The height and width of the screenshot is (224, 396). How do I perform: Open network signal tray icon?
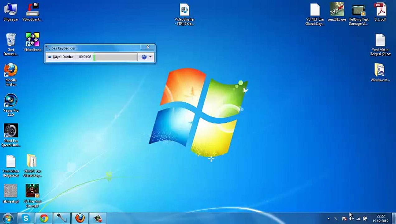(358, 219)
